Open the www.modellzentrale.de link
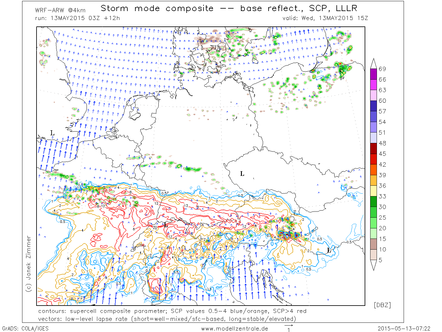The width and height of the screenshot is (442, 332). point(235,329)
